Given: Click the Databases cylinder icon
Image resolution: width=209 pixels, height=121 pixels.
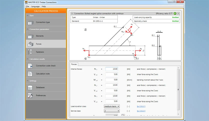Looking at the screenshot, I should coord(30,88).
